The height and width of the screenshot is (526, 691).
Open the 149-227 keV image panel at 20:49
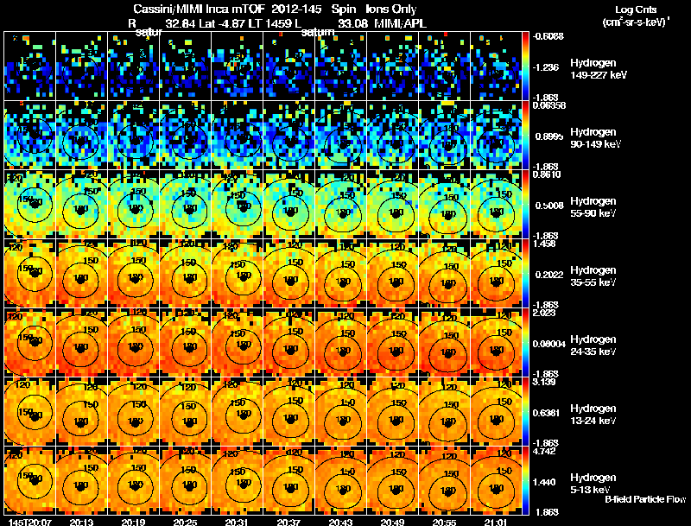coord(393,67)
